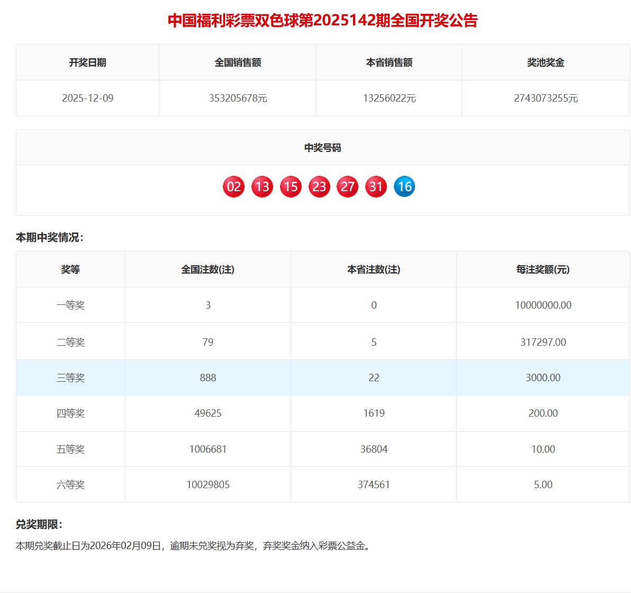
Task: Select the 奖等 column header
Action: pyautogui.click(x=70, y=269)
